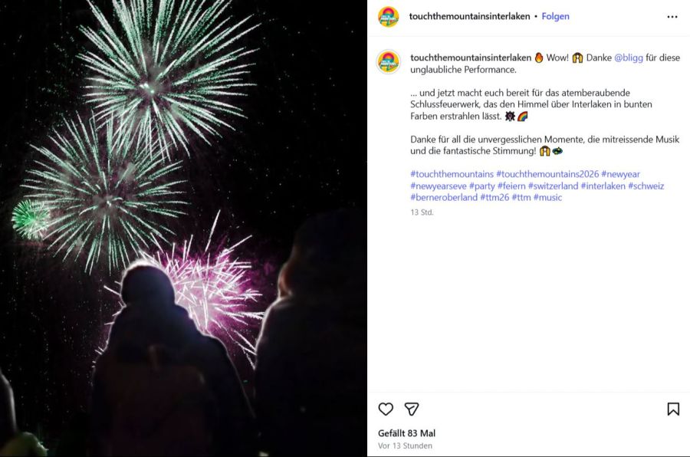Open the #music hashtag
The width and height of the screenshot is (690, 457).
pyautogui.click(x=547, y=197)
